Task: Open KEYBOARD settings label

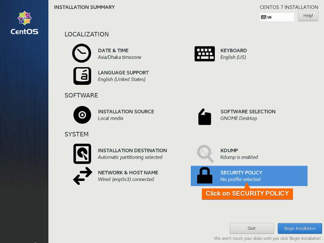Action: (x=234, y=50)
